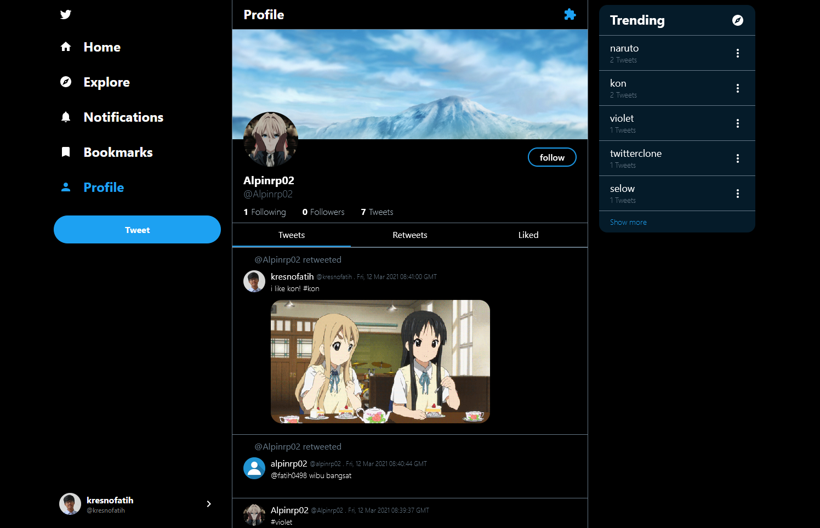Open the three-dot menu for kon trend
The width and height of the screenshot is (820, 528).
coord(738,88)
